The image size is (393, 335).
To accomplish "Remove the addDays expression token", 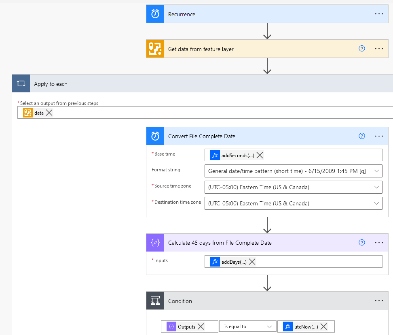I will pos(252,262).
